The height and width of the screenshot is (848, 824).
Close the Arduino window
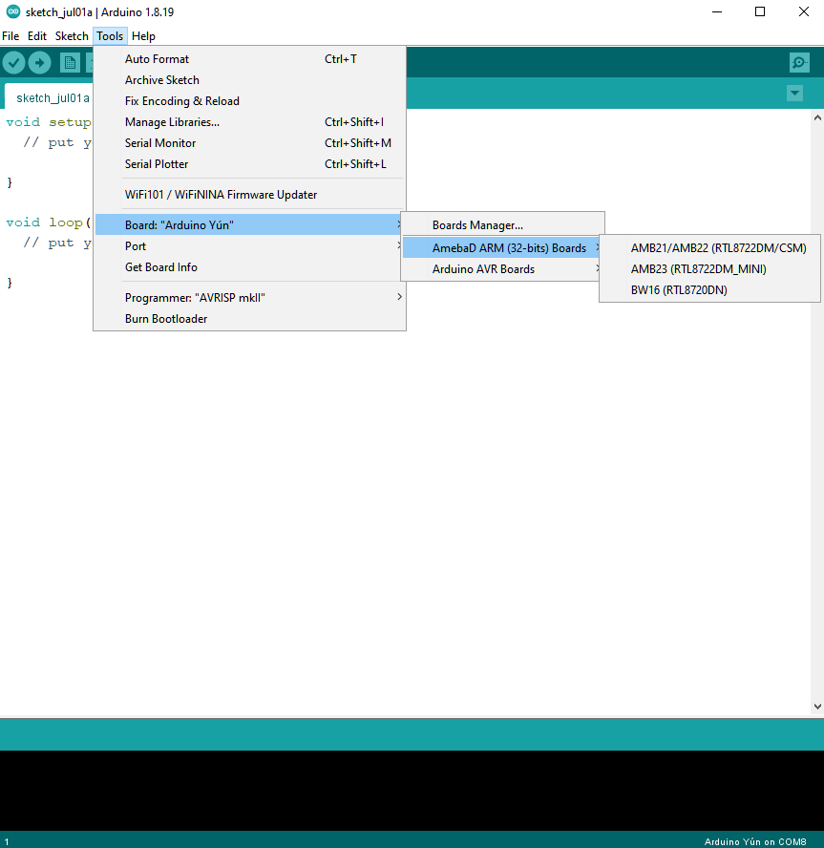pyautogui.click(x=803, y=11)
